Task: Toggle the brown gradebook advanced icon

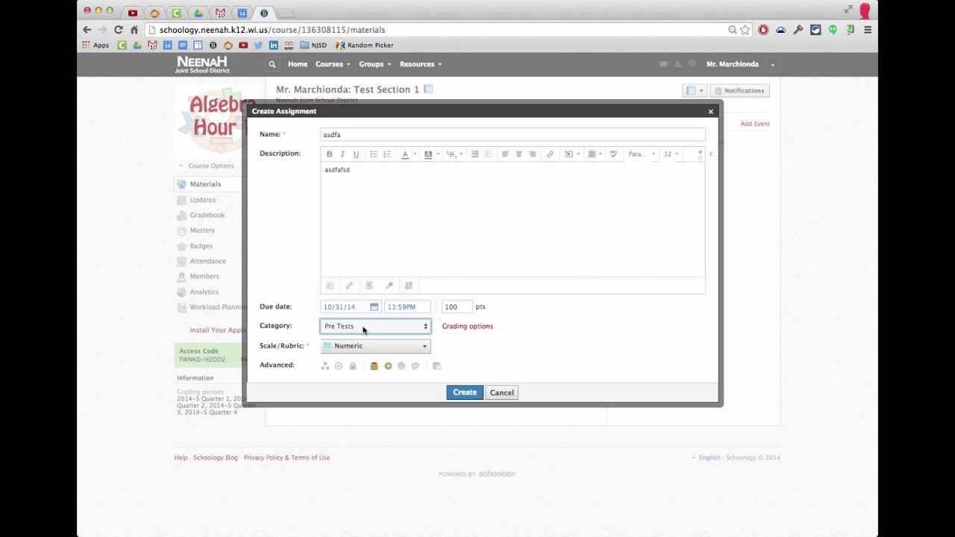Action: pos(375,366)
